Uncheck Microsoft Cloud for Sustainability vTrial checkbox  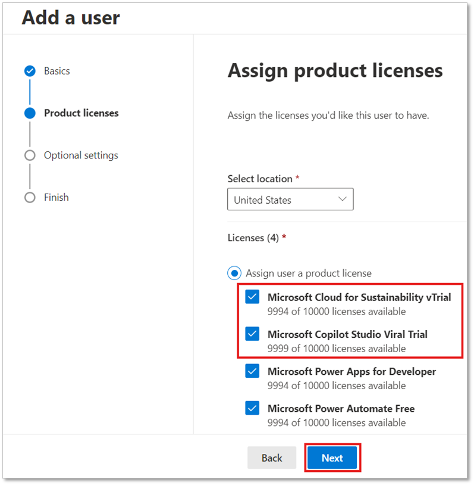point(252,297)
